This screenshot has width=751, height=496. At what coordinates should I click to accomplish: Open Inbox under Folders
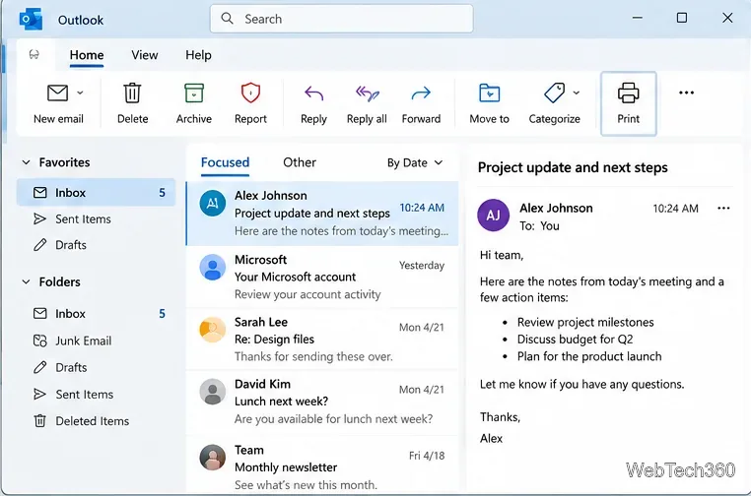pyautogui.click(x=97, y=313)
